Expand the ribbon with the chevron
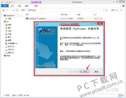 [120, 6]
